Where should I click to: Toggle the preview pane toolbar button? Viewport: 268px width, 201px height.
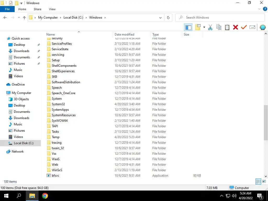click(x=188, y=27)
